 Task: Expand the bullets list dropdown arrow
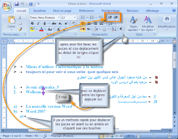[87, 17]
